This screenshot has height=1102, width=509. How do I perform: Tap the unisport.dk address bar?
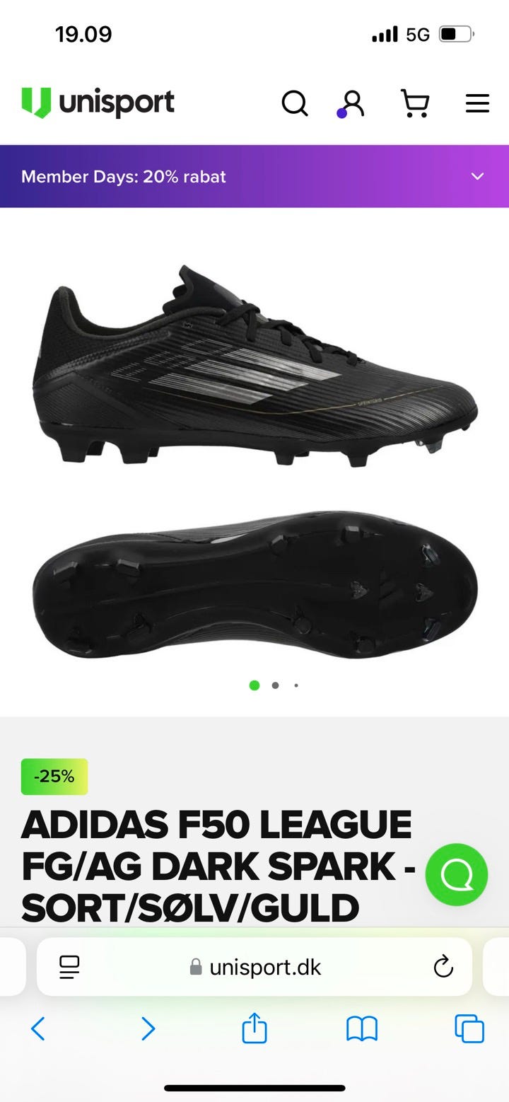point(255,967)
